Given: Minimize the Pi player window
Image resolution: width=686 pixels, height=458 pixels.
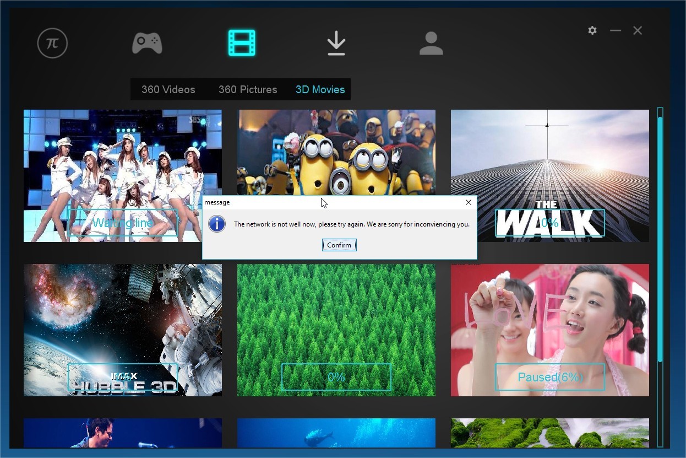Looking at the screenshot, I should (616, 30).
